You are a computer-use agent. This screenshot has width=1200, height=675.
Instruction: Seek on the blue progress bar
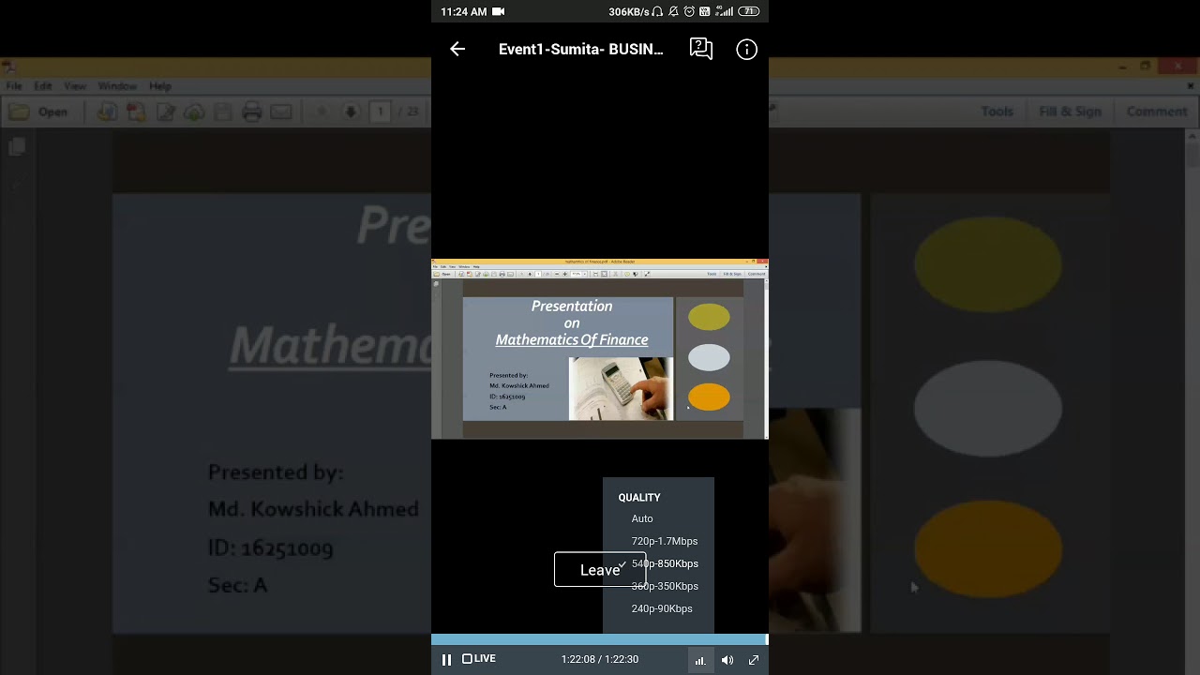[600, 639]
